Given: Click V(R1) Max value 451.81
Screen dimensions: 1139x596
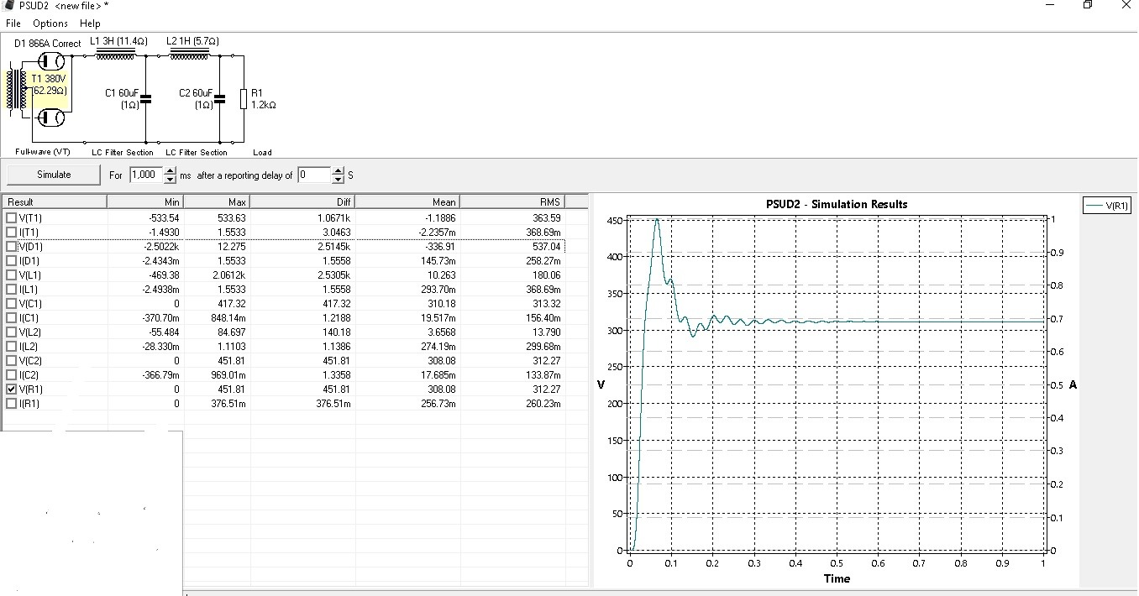Looking at the screenshot, I should click(230, 389).
